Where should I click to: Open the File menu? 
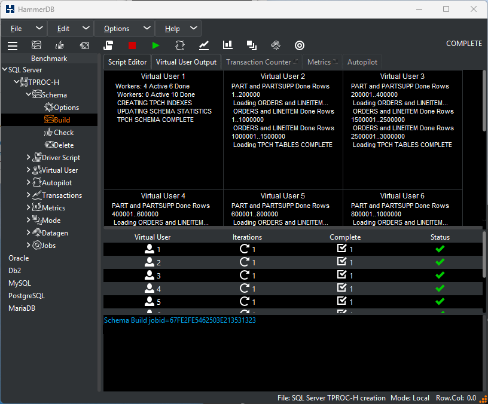click(16, 29)
